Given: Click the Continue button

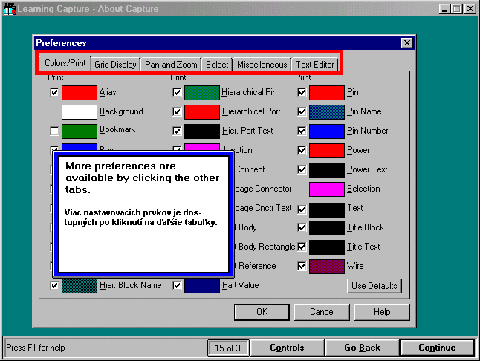Looking at the screenshot, I should (x=437, y=348).
